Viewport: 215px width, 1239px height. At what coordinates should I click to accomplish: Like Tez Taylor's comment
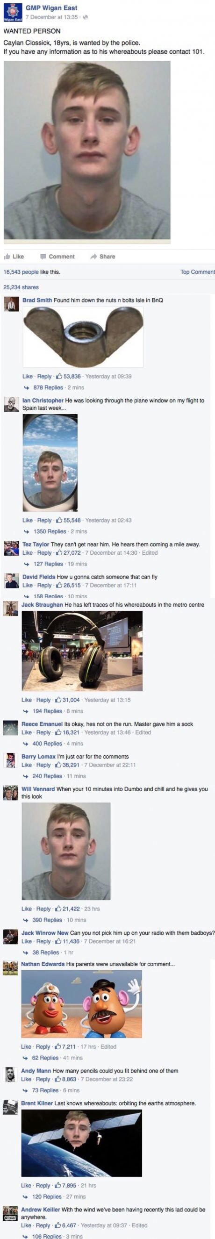click(x=28, y=552)
